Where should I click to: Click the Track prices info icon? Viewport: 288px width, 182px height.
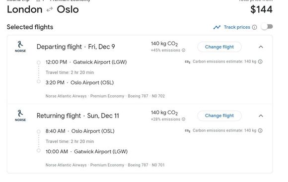254,27
